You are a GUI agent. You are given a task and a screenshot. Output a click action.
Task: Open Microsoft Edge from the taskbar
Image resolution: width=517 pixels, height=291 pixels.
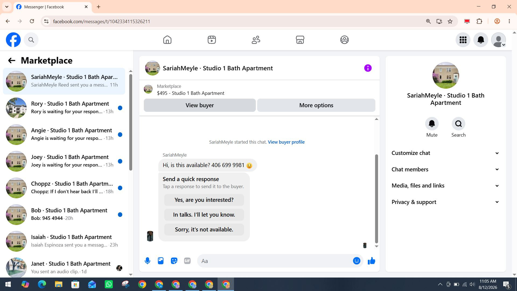click(x=42, y=284)
